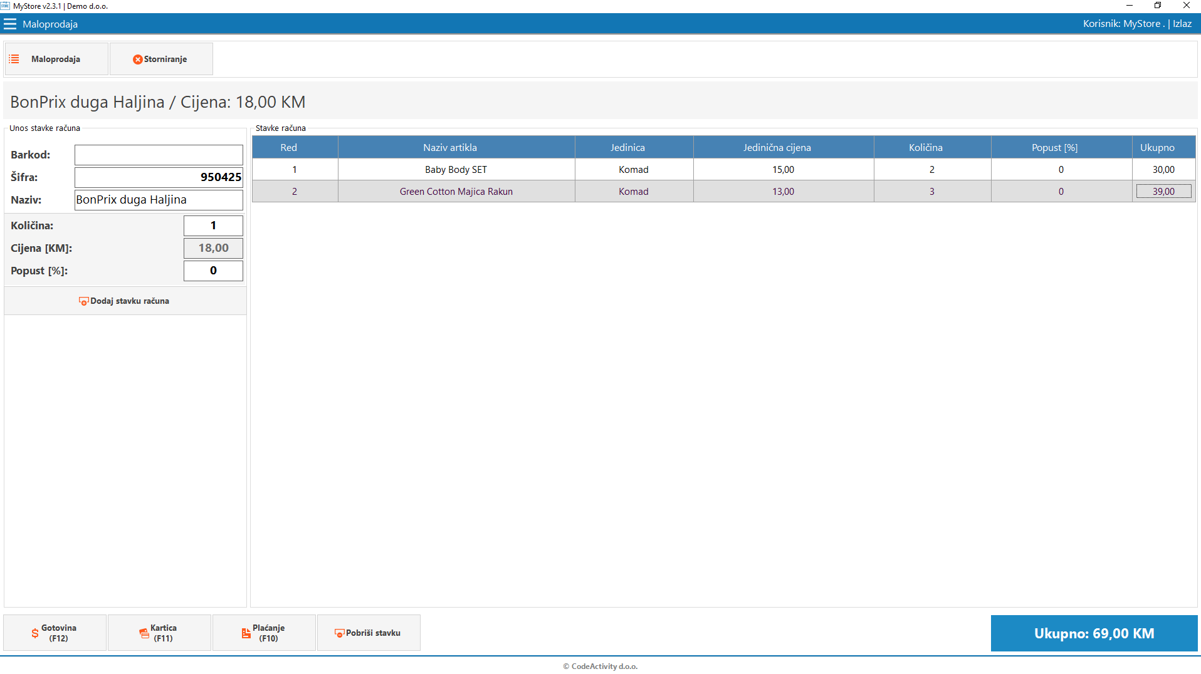
Task: Select the Green Cotton Majica Rakun row
Action: click(723, 192)
